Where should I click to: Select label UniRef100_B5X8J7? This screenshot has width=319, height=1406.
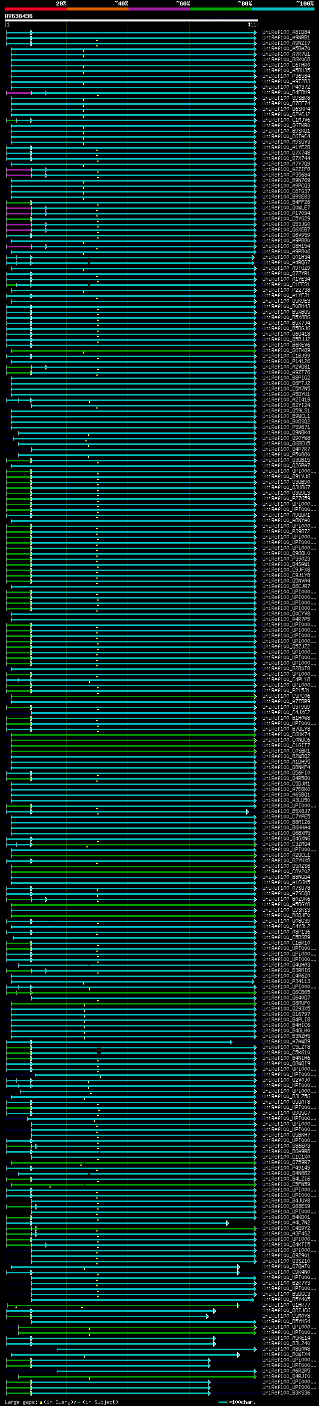286,811
